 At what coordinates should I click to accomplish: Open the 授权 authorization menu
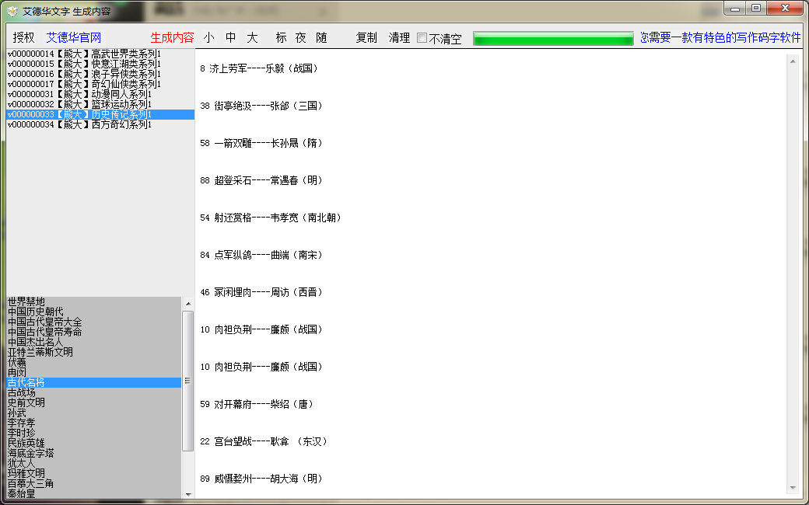coord(24,37)
